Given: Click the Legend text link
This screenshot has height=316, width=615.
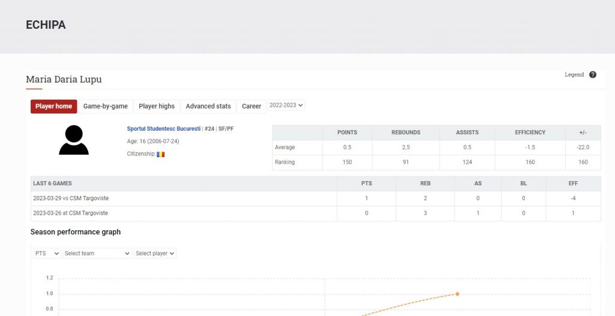Looking at the screenshot, I should click(x=574, y=75).
